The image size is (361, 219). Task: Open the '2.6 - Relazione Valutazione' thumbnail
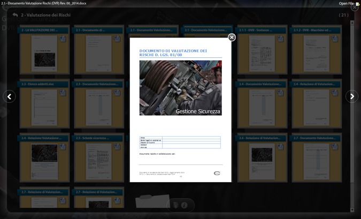[262, 161]
